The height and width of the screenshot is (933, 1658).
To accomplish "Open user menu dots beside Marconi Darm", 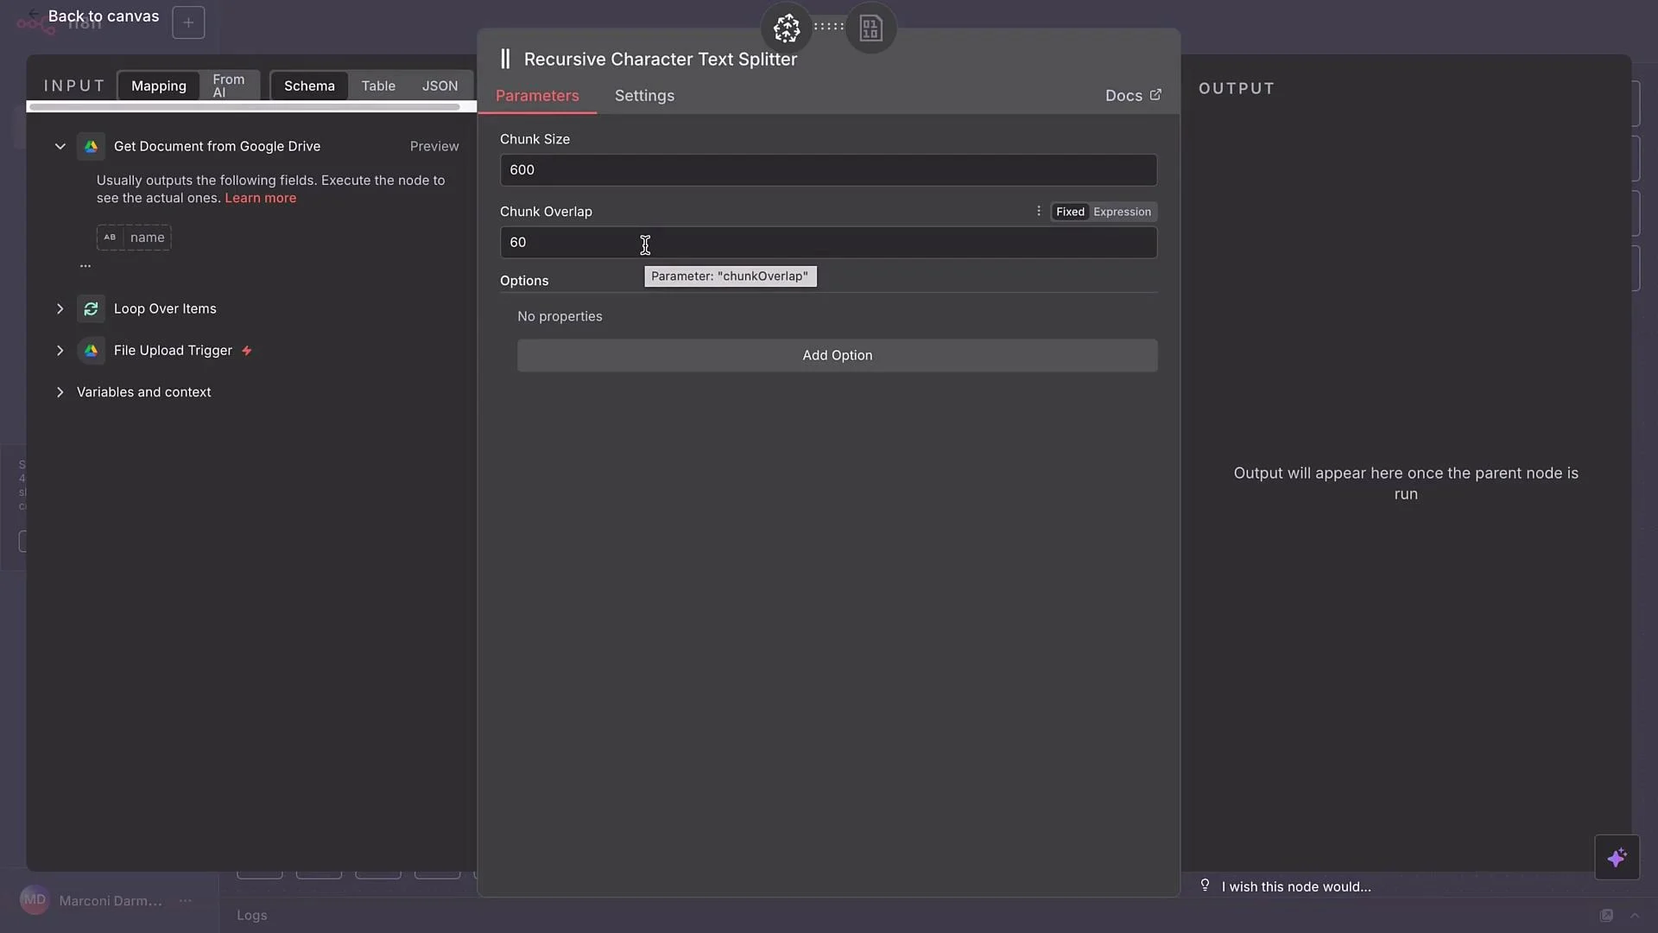I will (185, 901).
